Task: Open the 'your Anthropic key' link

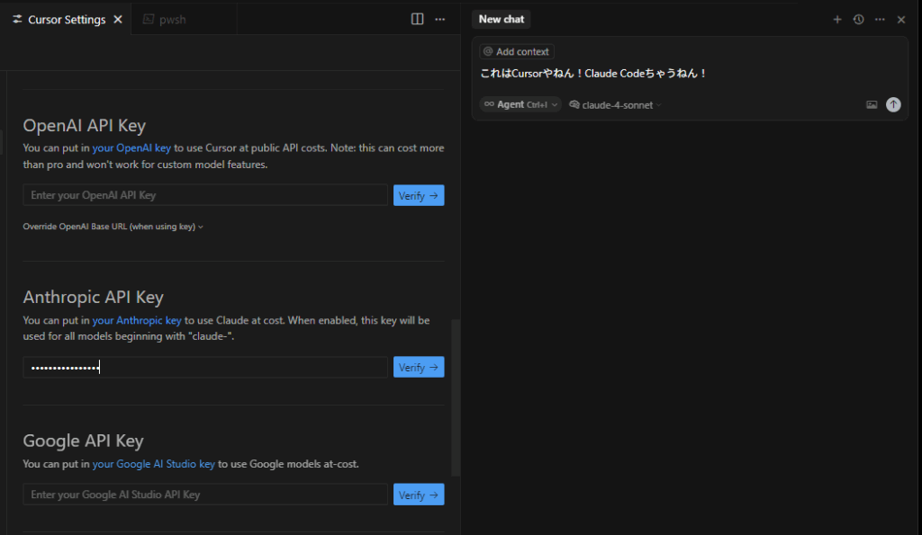Action: coord(137,320)
